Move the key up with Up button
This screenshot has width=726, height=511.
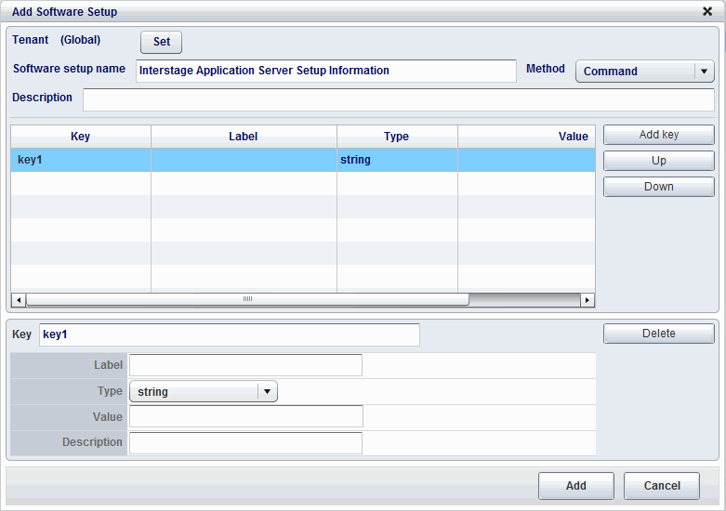658,161
